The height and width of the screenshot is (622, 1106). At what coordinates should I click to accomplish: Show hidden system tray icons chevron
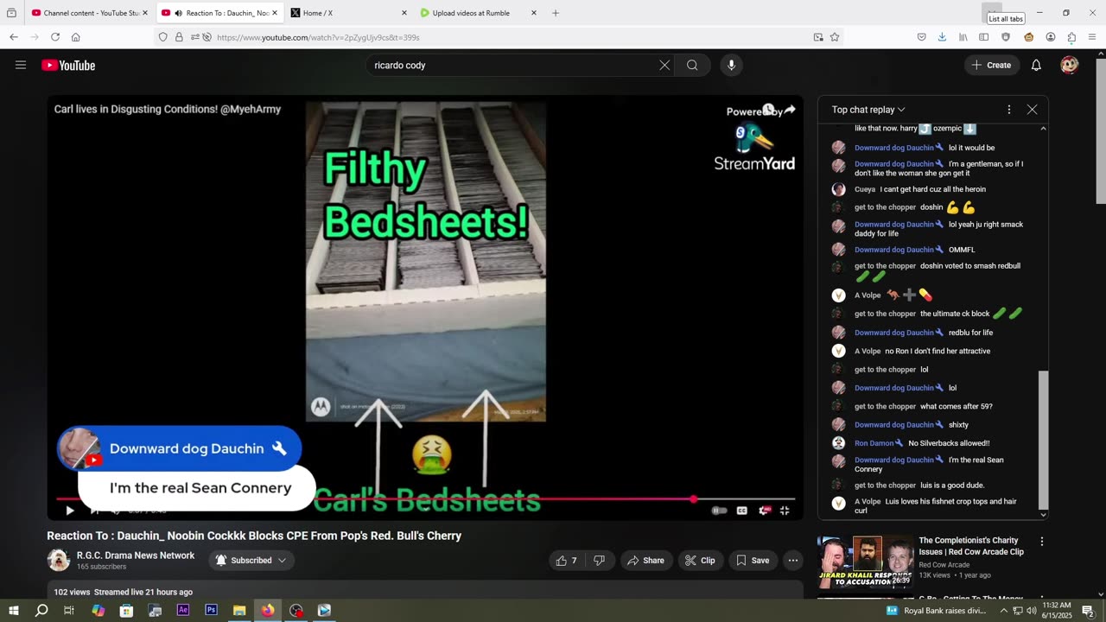tap(1003, 611)
